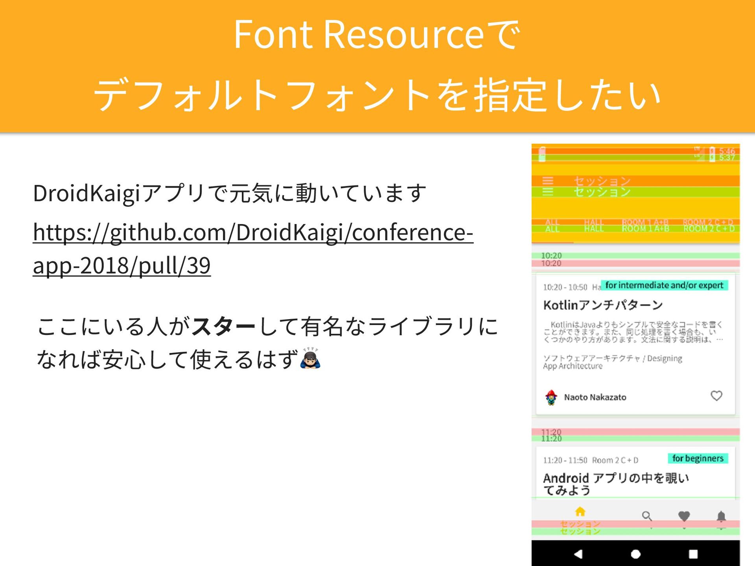755x566 pixels.
Task: Click the 10:20 time header
Action: click(551, 259)
